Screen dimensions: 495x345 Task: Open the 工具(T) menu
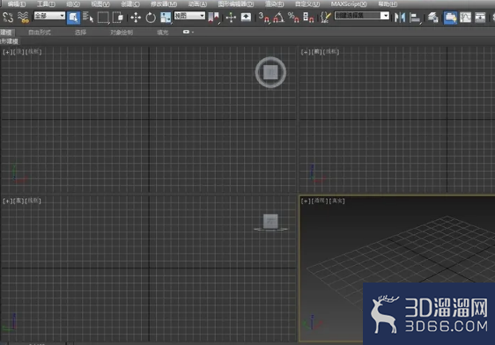click(46, 4)
